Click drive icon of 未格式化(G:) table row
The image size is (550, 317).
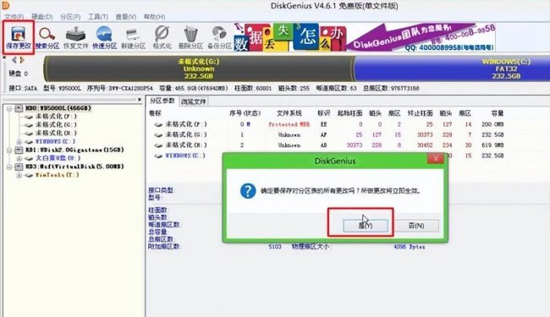[x=158, y=135]
